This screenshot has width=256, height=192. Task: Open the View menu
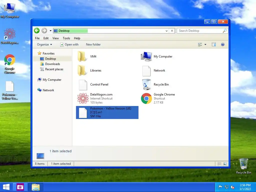pos(55,38)
